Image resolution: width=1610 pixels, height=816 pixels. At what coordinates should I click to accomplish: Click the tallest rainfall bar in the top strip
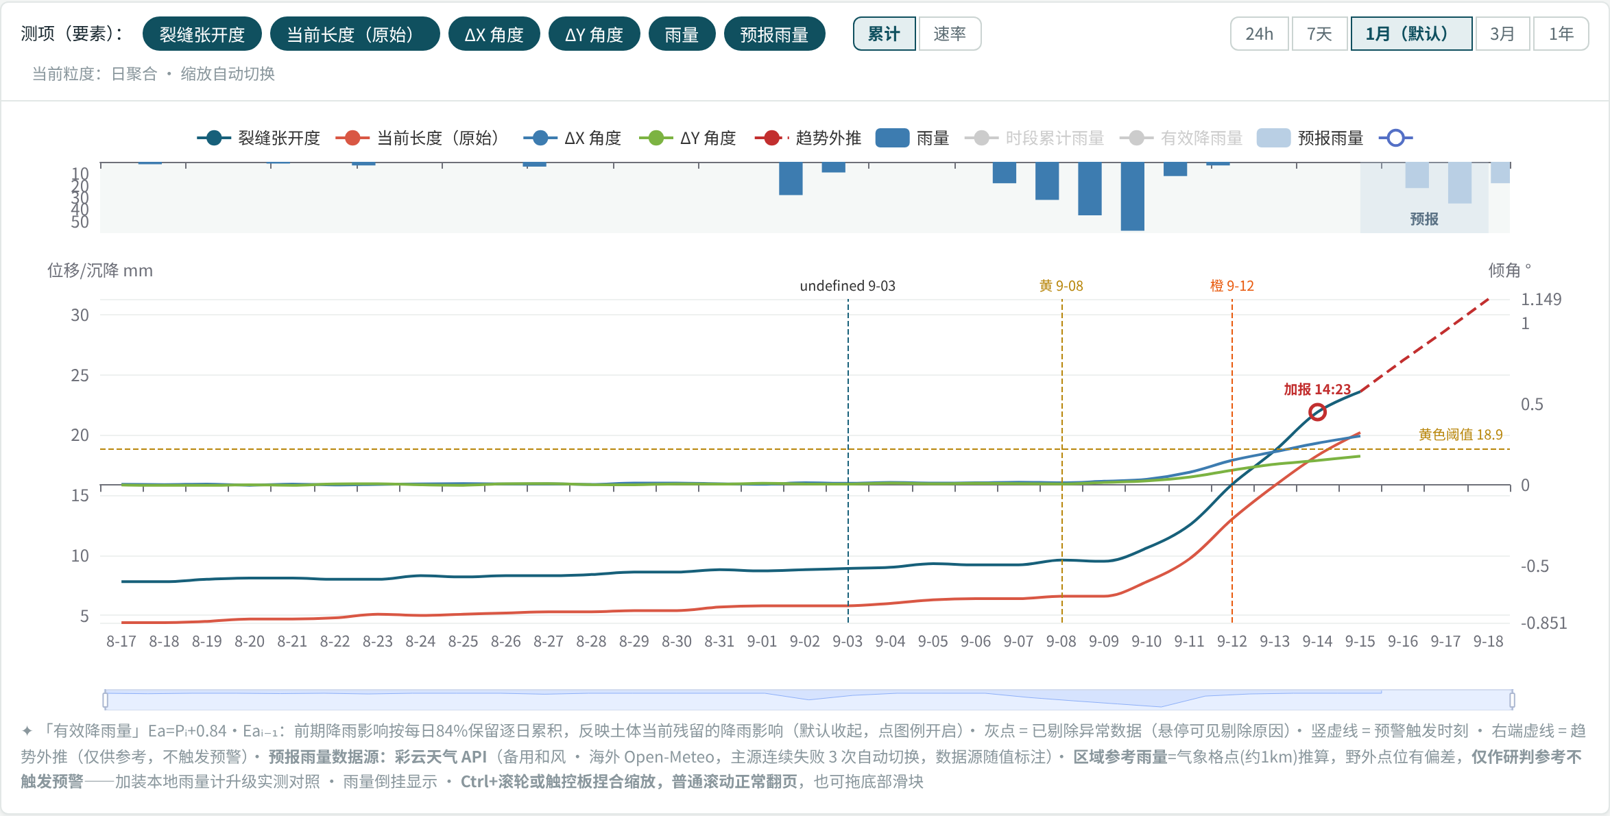(x=1132, y=197)
